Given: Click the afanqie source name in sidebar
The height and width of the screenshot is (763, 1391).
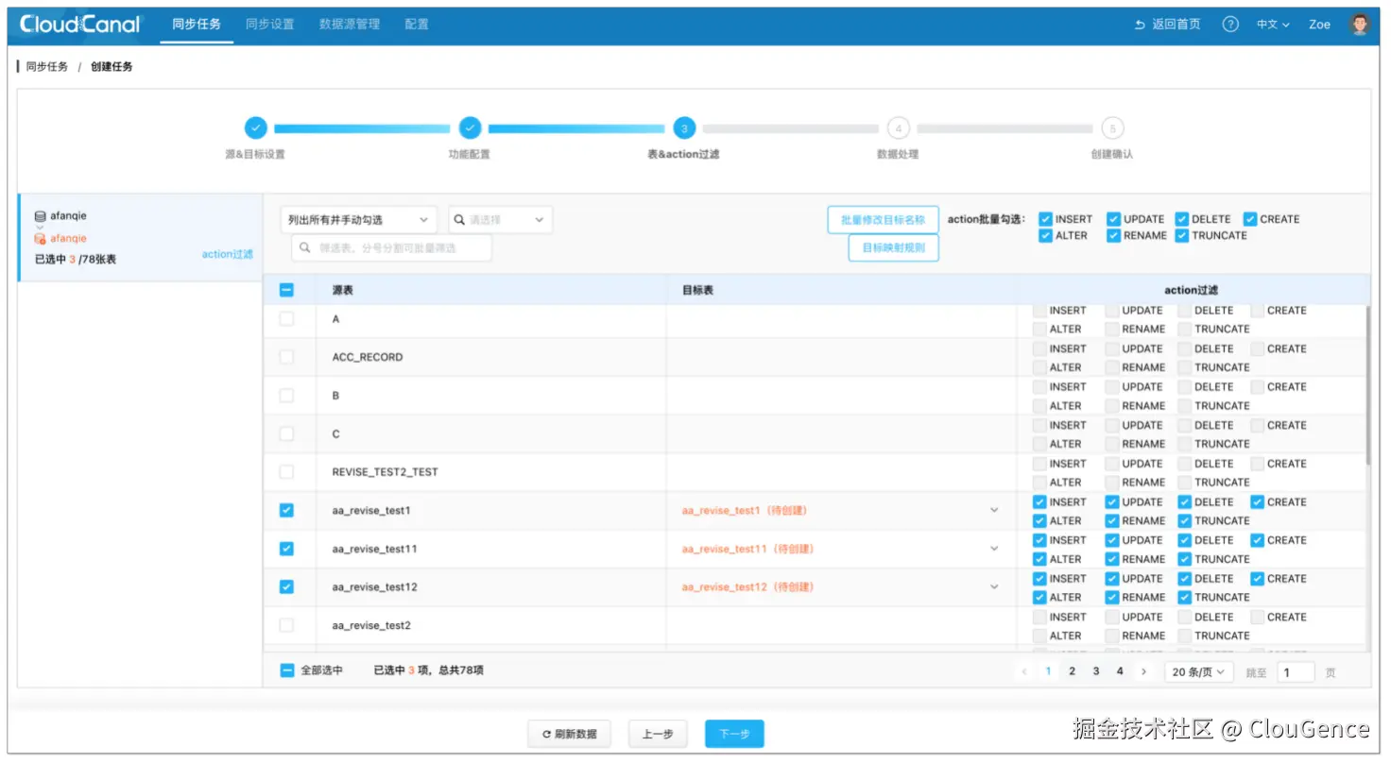Looking at the screenshot, I should [68, 215].
